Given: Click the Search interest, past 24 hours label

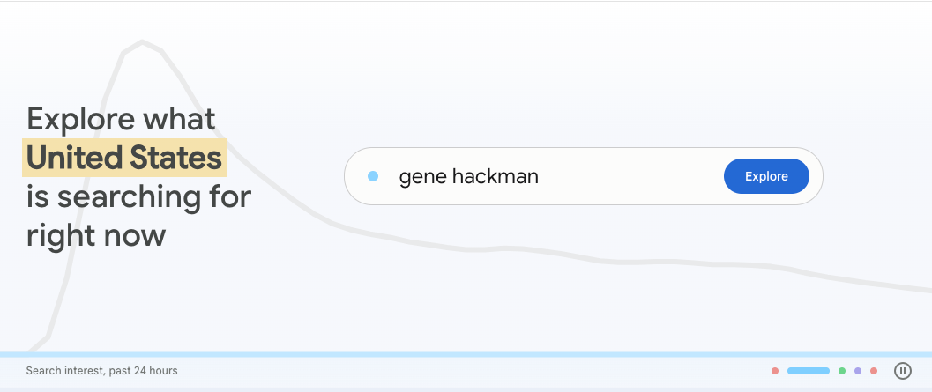Looking at the screenshot, I should coord(101,371).
